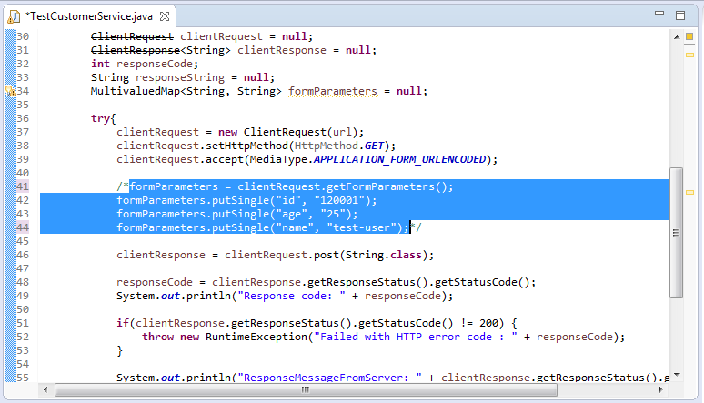Click line number 30 in the gutter
The image size is (704, 403).
point(23,36)
